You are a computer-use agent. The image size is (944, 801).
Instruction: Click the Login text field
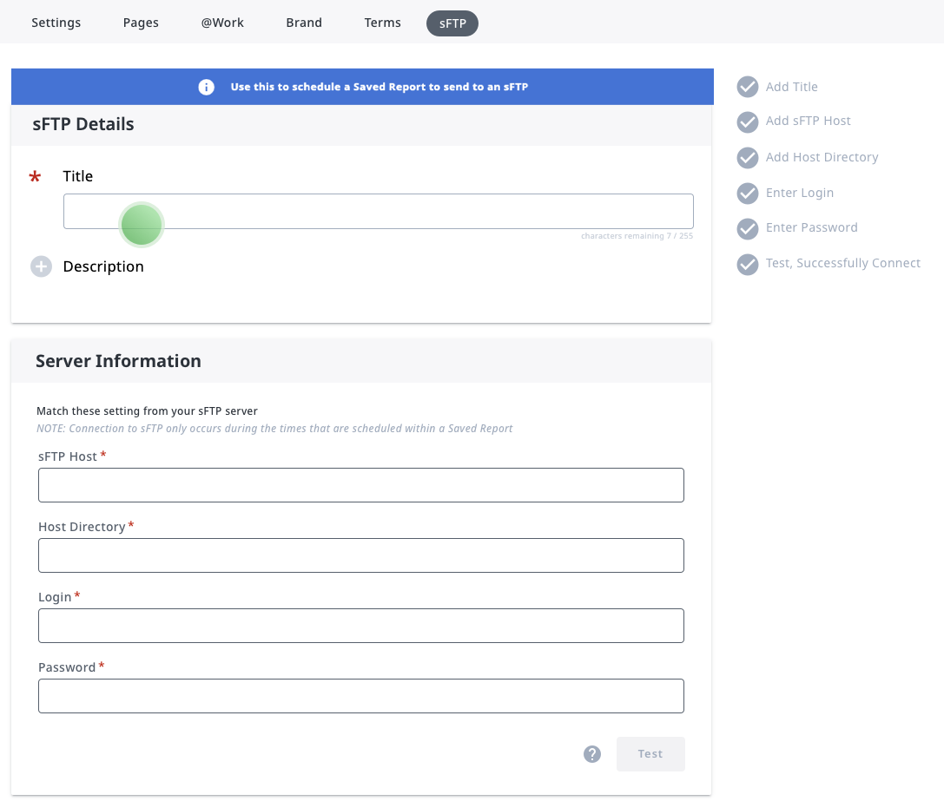coord(361,626)
